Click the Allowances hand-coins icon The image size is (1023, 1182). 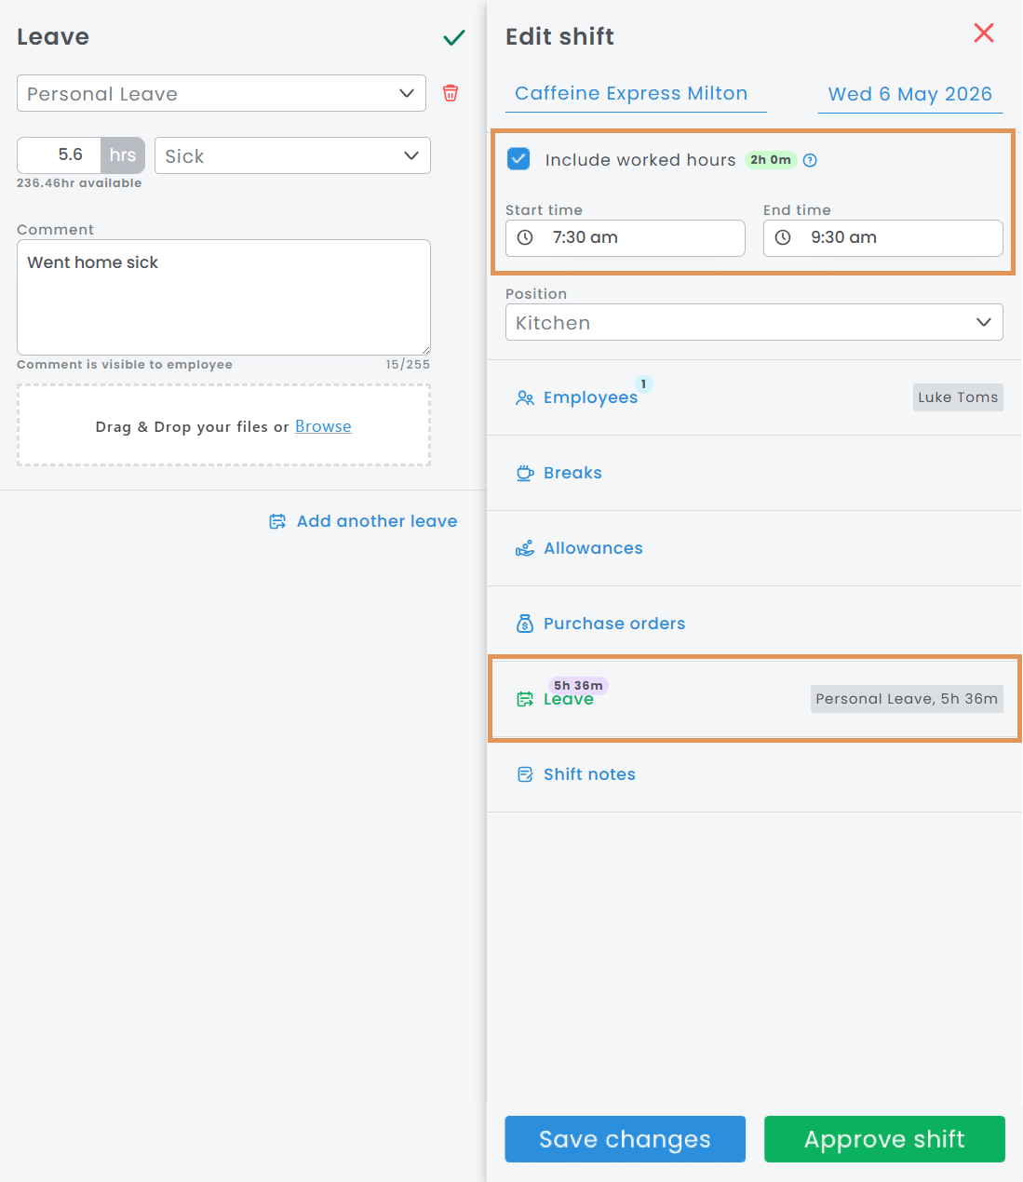coord(525,548)
